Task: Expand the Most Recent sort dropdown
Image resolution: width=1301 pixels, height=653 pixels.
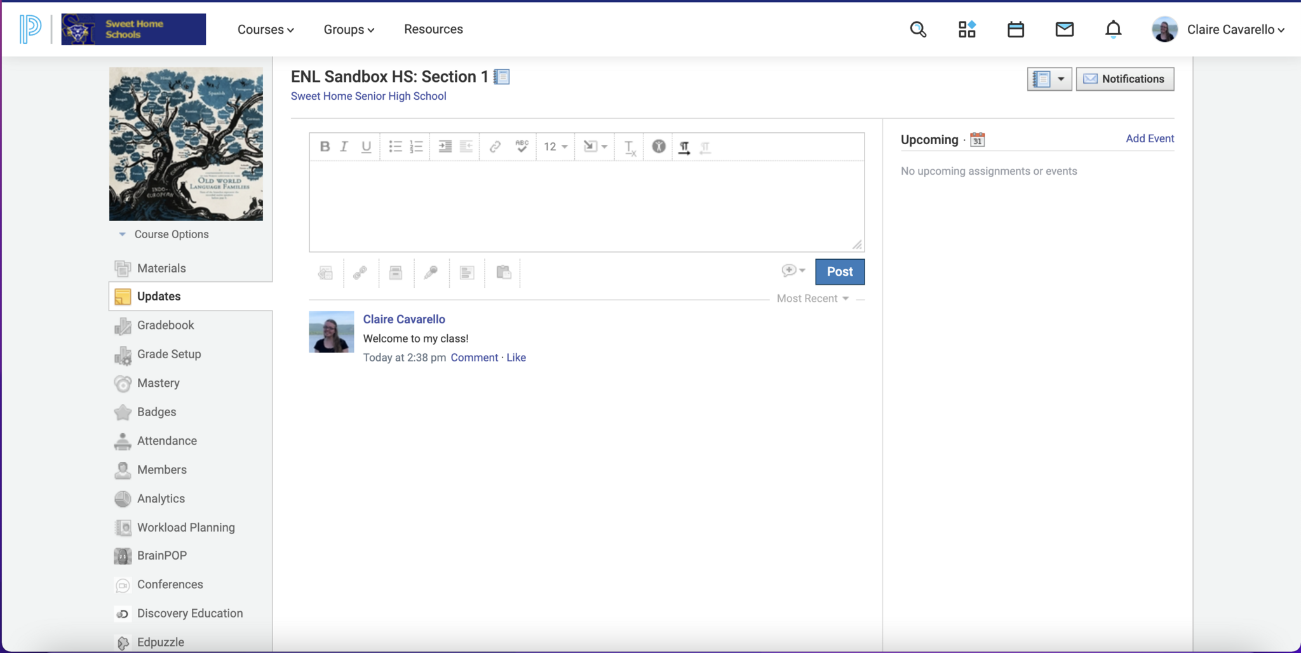Action: tap(812, 299)
